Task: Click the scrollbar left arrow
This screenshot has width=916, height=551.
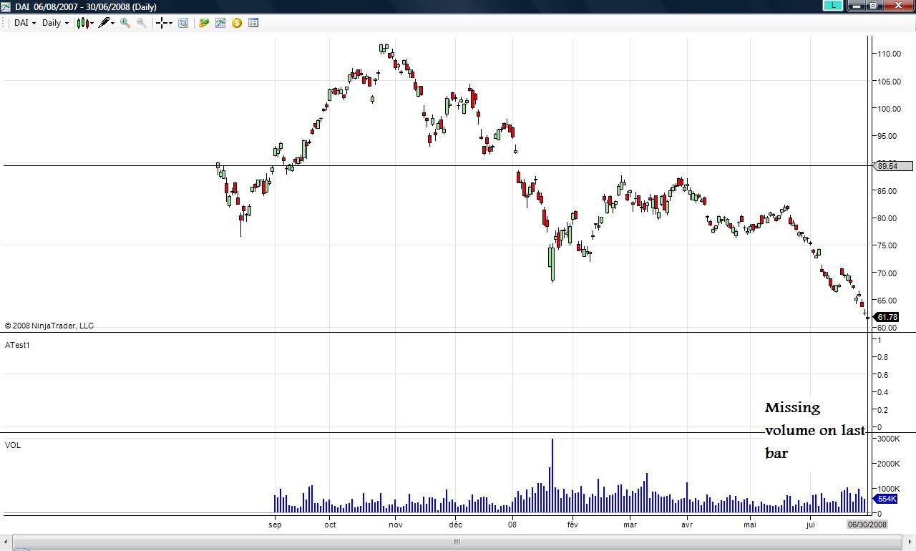Action: point(6,542)
